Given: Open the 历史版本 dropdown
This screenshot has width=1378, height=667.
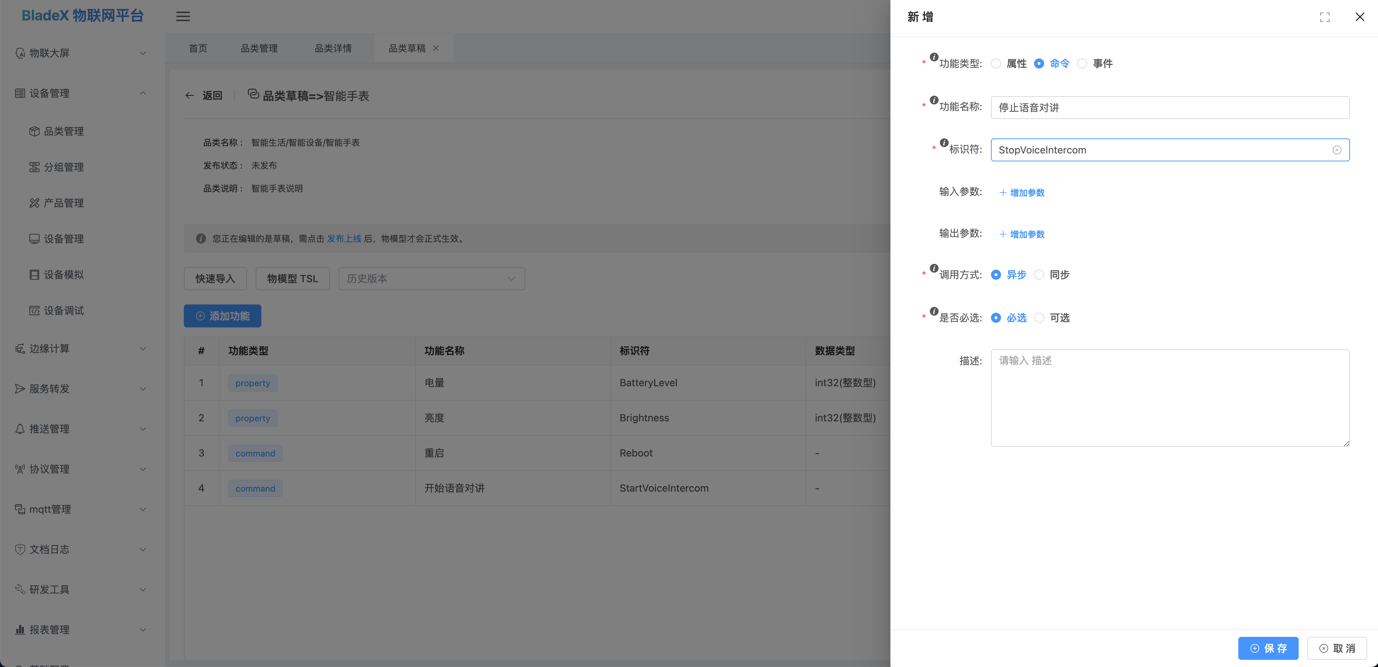Looking at the screenshot, I should tap(432, 278).
